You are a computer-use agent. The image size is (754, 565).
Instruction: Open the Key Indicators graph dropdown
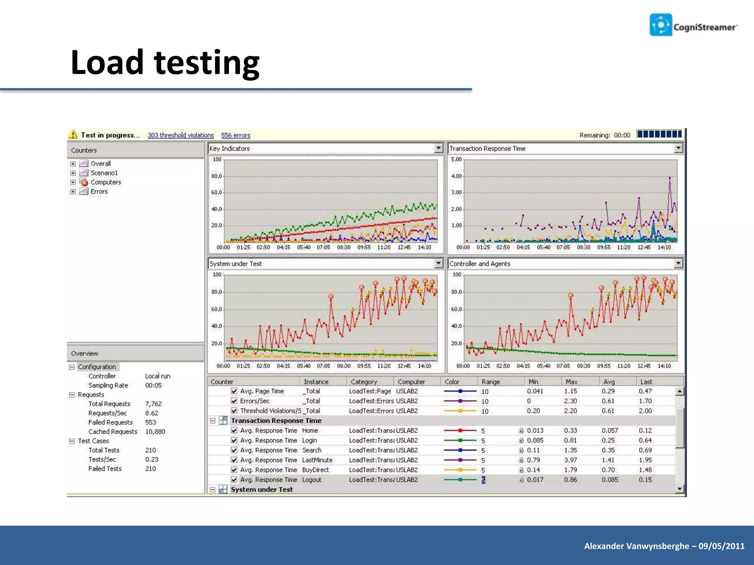[x=438, y=148]
